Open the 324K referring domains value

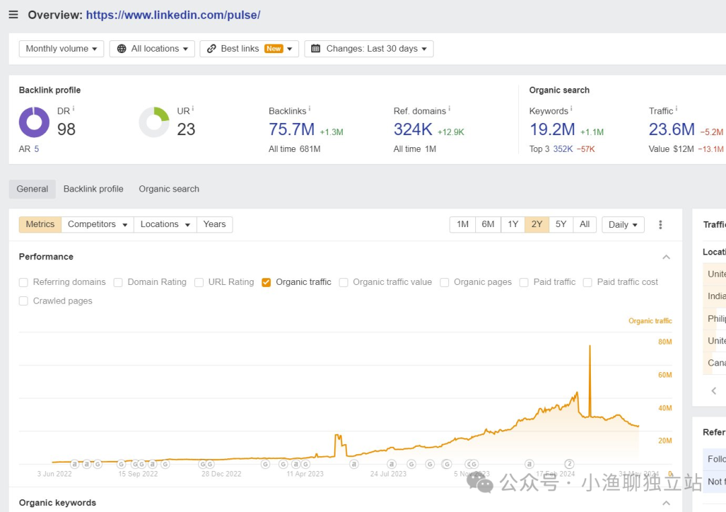(x=413, y=130)
